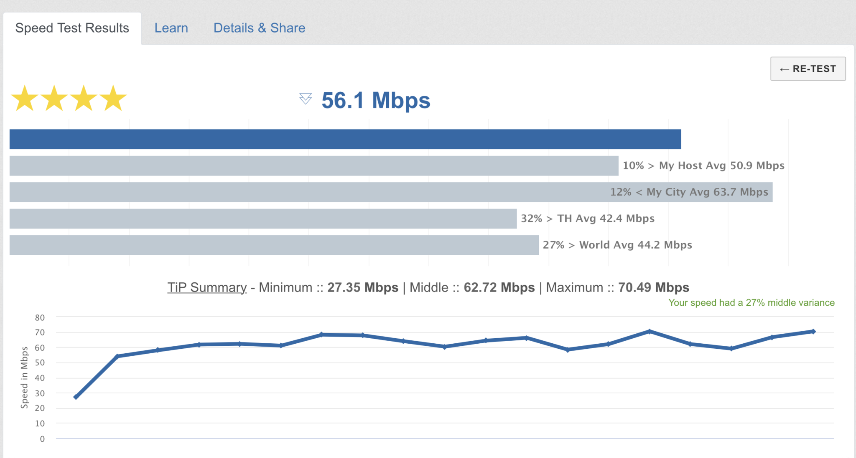Screen dimensions: 856x458
Task: Click the World Avg 44.2 Mbps bar
Action: [x=274, y=245]
